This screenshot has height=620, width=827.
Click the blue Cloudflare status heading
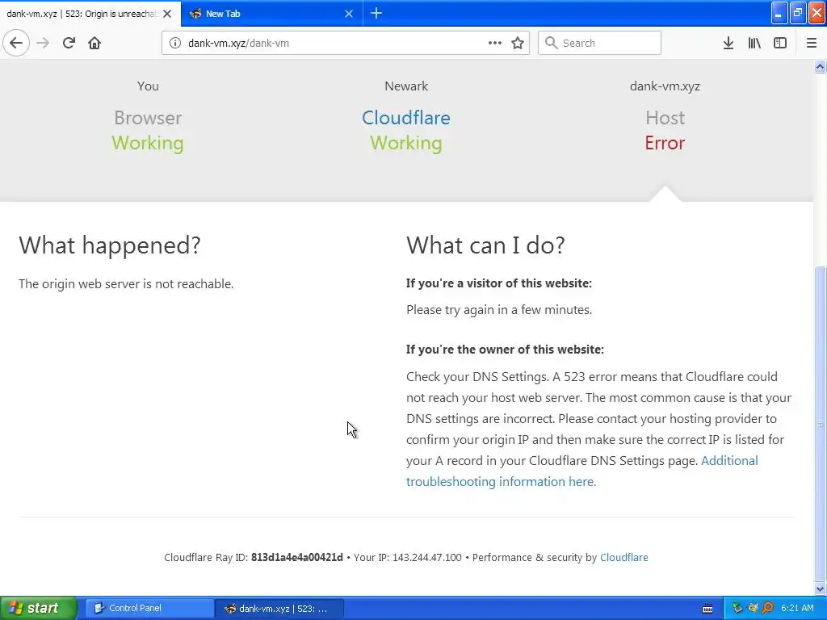[406, 118]
